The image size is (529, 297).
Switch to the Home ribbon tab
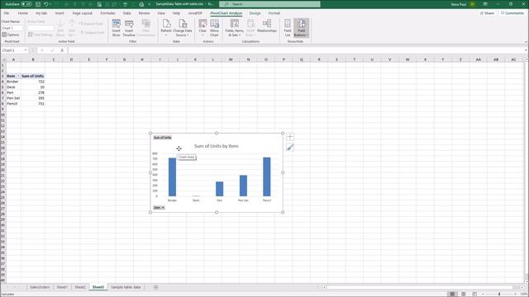[x=22, y=13]
